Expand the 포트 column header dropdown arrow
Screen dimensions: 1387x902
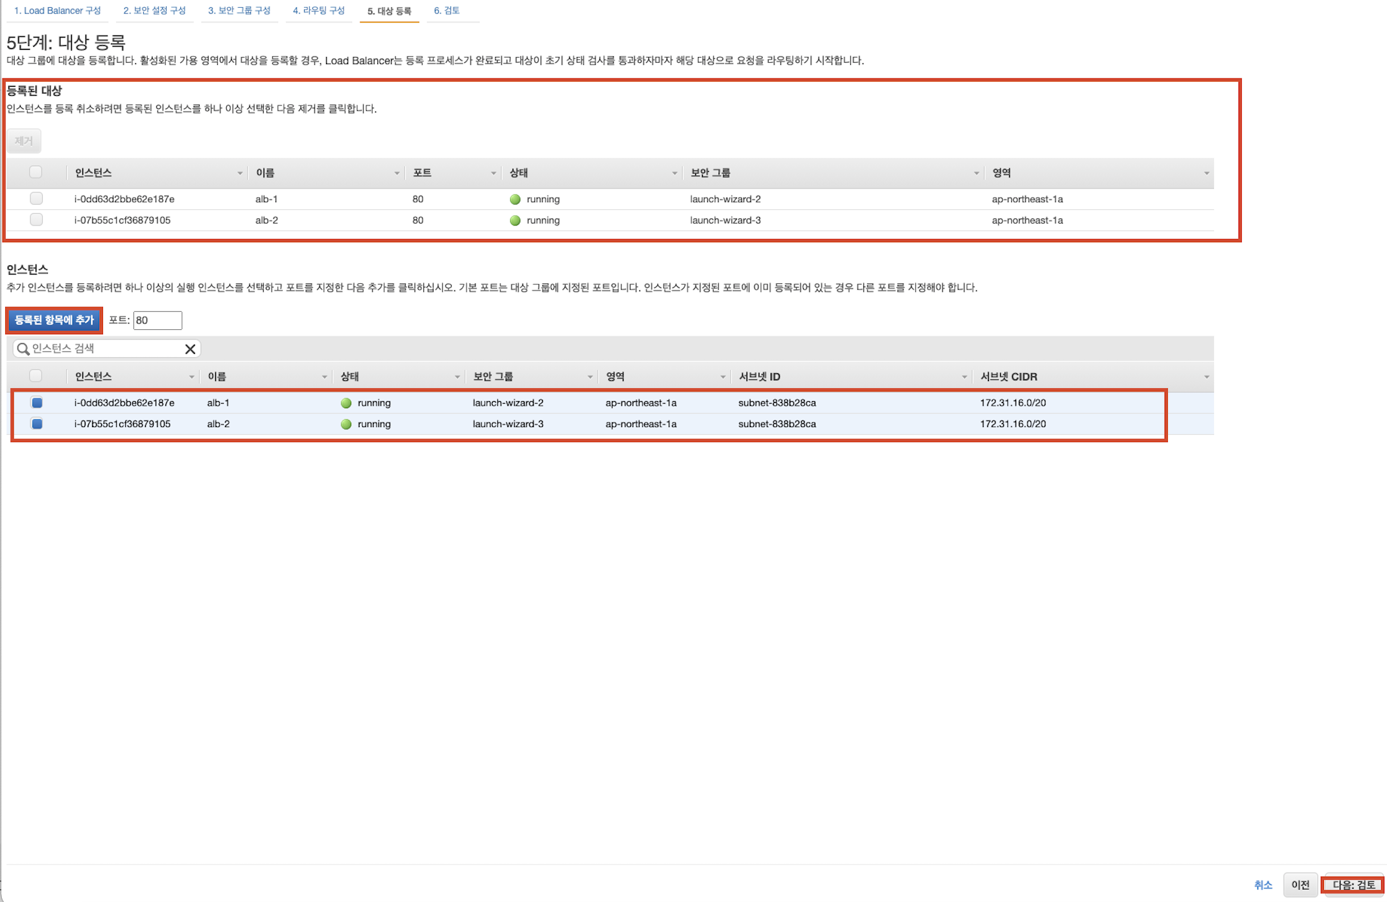click(493, 174)
